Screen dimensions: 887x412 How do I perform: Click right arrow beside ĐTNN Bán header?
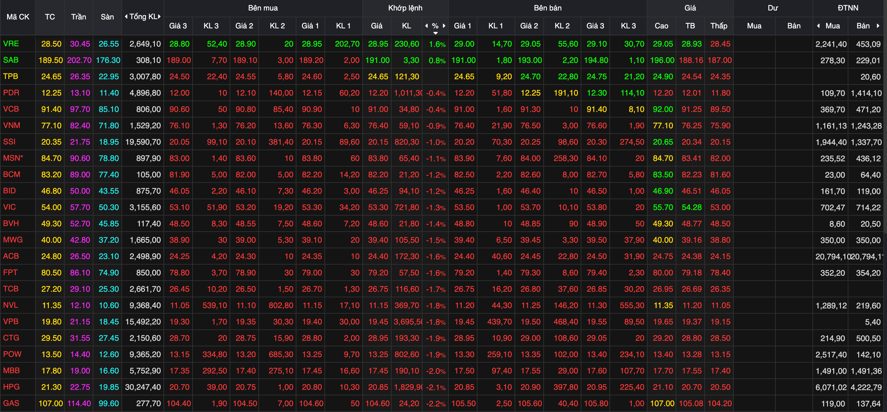[878, 26]
